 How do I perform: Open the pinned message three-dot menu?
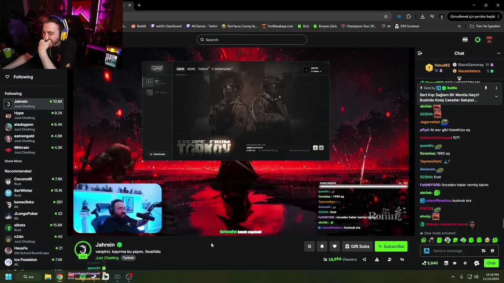coord(496,88)
